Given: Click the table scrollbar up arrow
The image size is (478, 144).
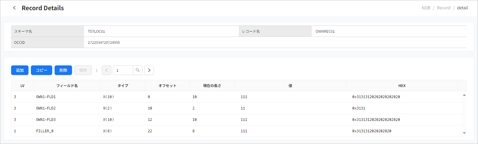Looking at the screenshot, I should pos(464,95).
